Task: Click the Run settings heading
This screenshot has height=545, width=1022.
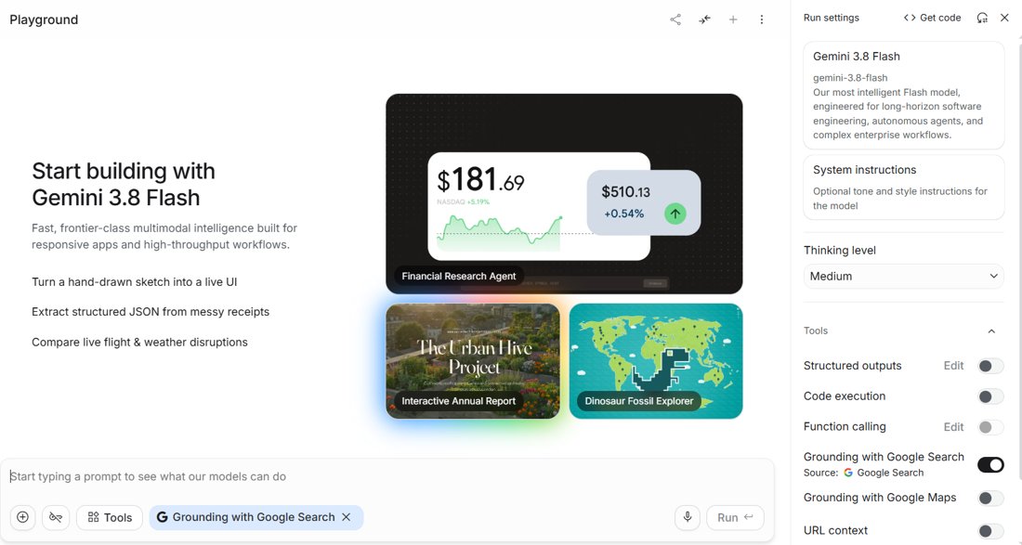Action: click(x=831, y=18)
